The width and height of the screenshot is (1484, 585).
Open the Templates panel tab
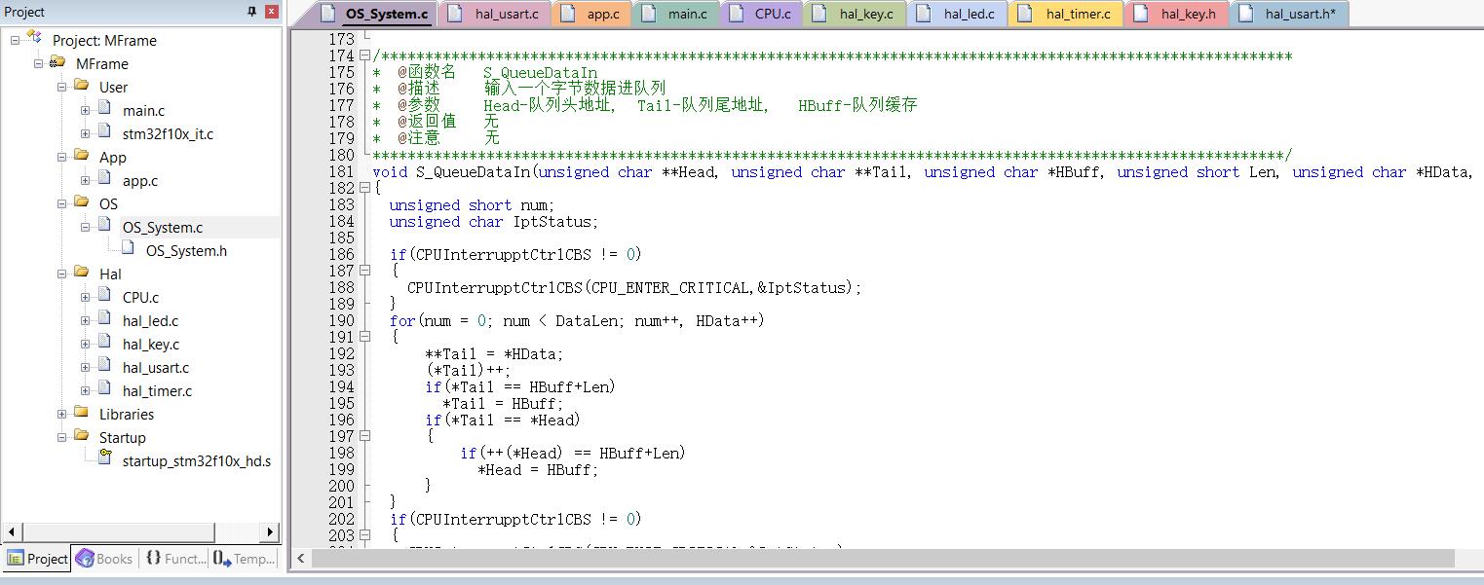pos(244,559)
